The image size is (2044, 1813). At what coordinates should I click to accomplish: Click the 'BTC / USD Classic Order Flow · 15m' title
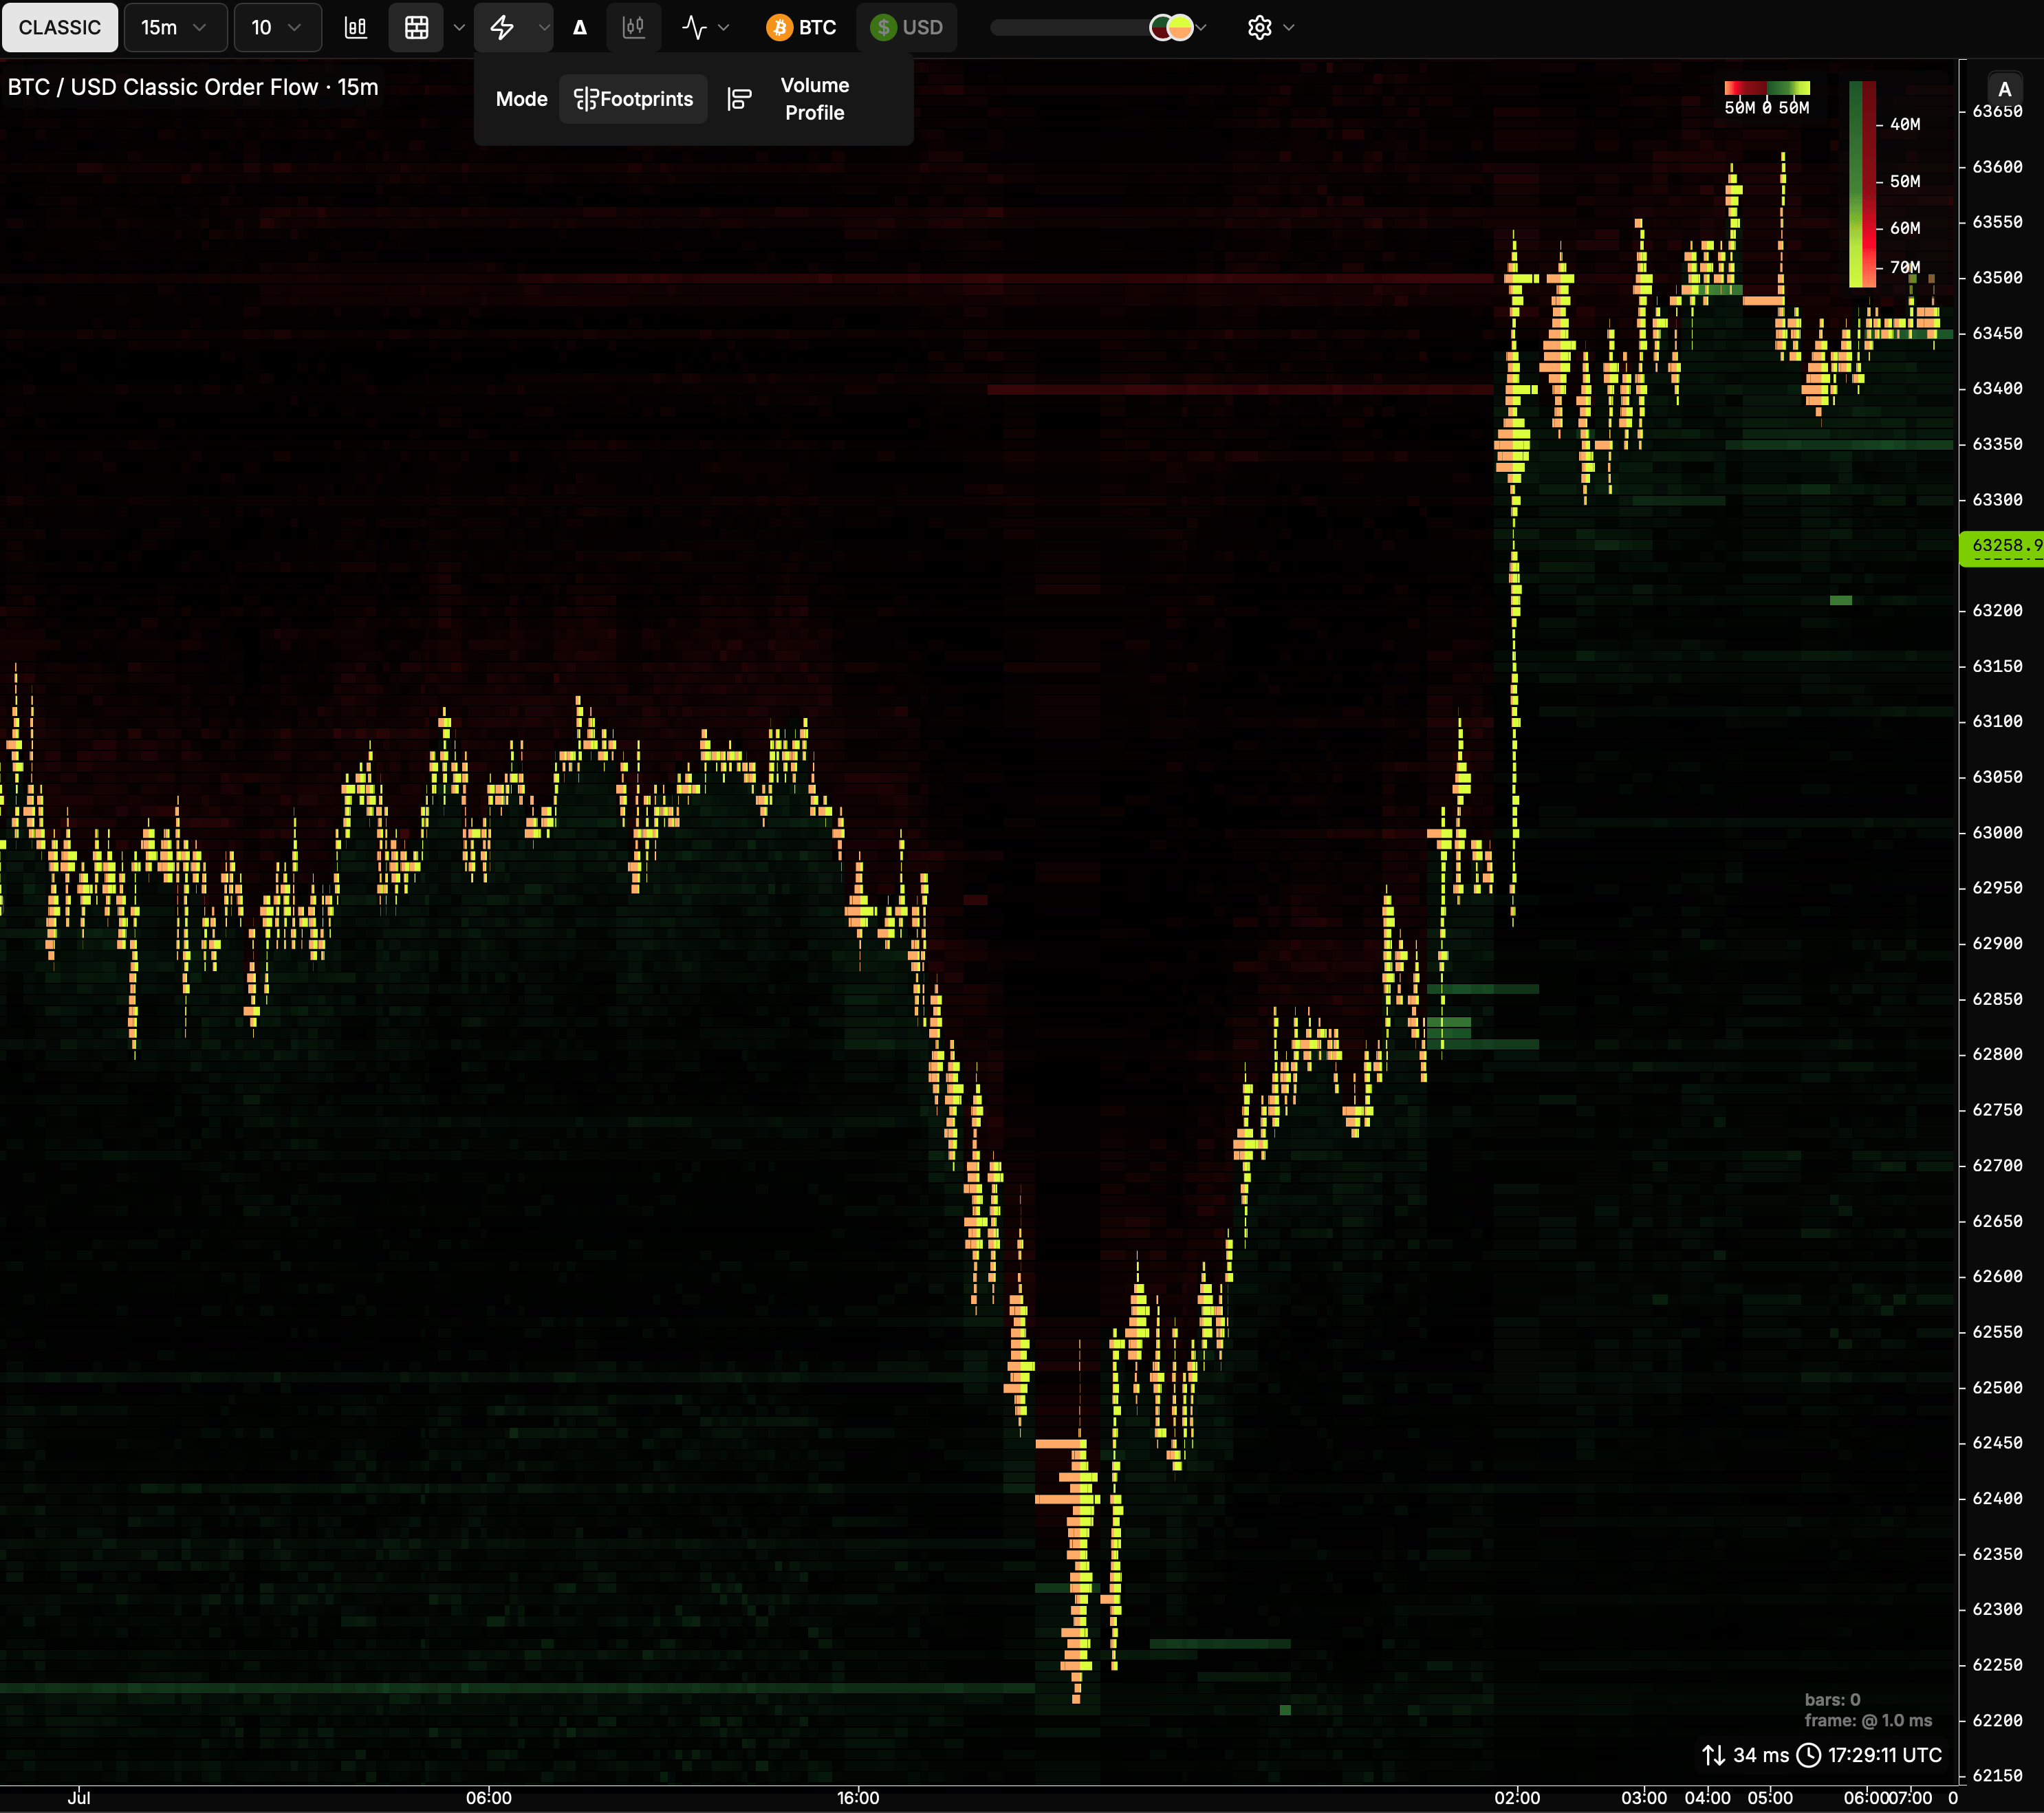pyautogui.click(x=193, y=87)
